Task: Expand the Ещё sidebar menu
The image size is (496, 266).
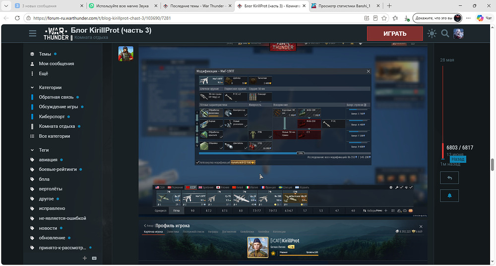Action: pos(43,73)
